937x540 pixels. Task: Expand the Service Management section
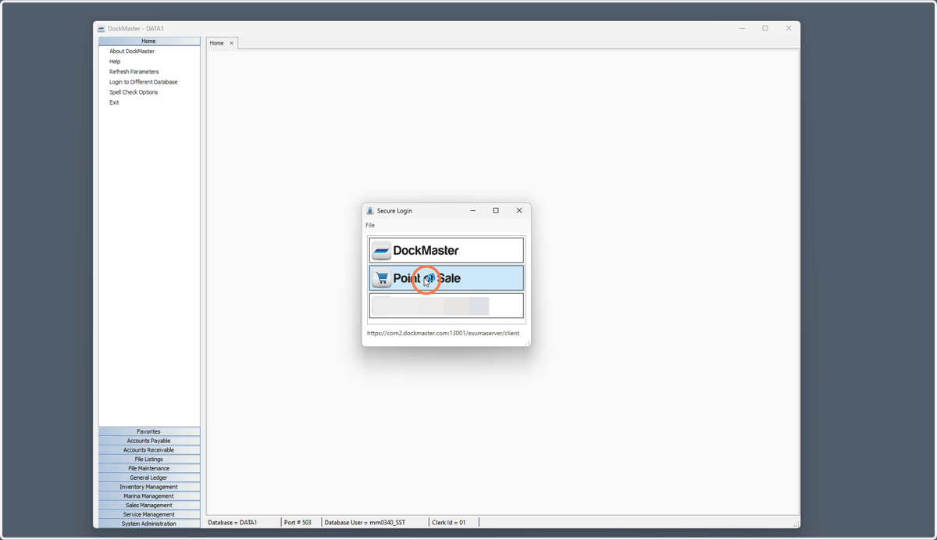point(149,515)
